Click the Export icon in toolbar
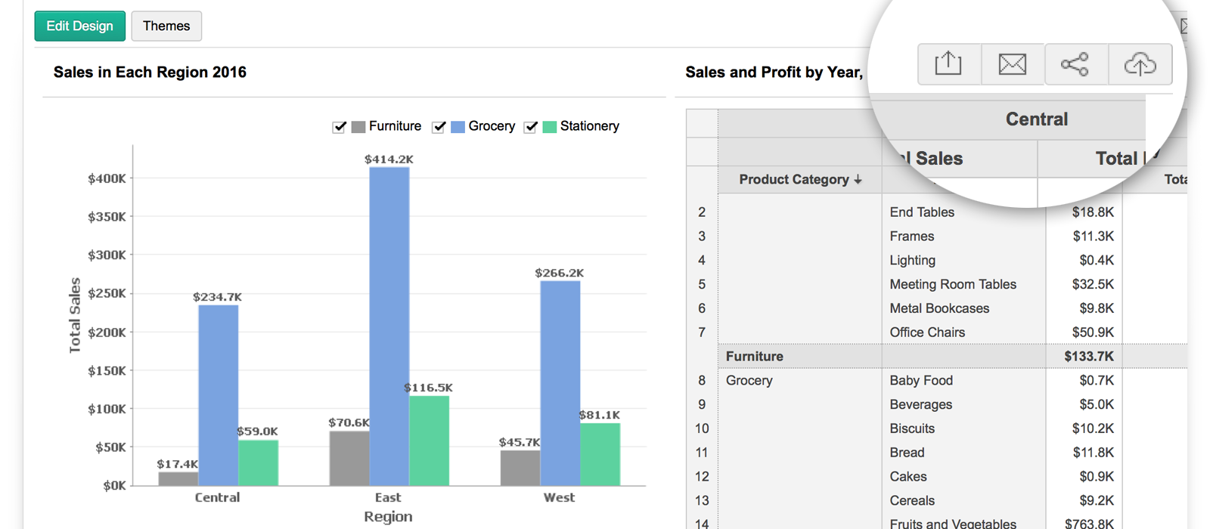This screenshot has width=1210, height=529. click(948, 64)
